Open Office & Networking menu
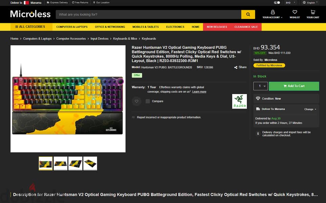326x203 pixels. (110, 27)
